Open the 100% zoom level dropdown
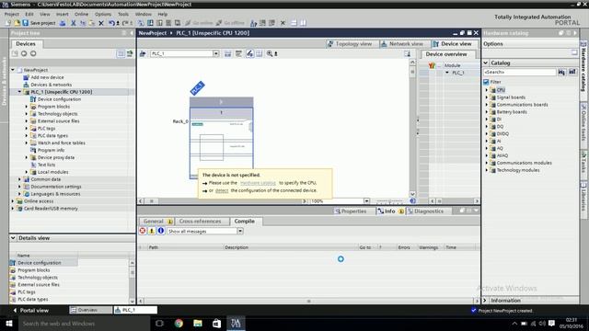Image resolution: width=589 pixels, height=331 pixels. [366, 201]
